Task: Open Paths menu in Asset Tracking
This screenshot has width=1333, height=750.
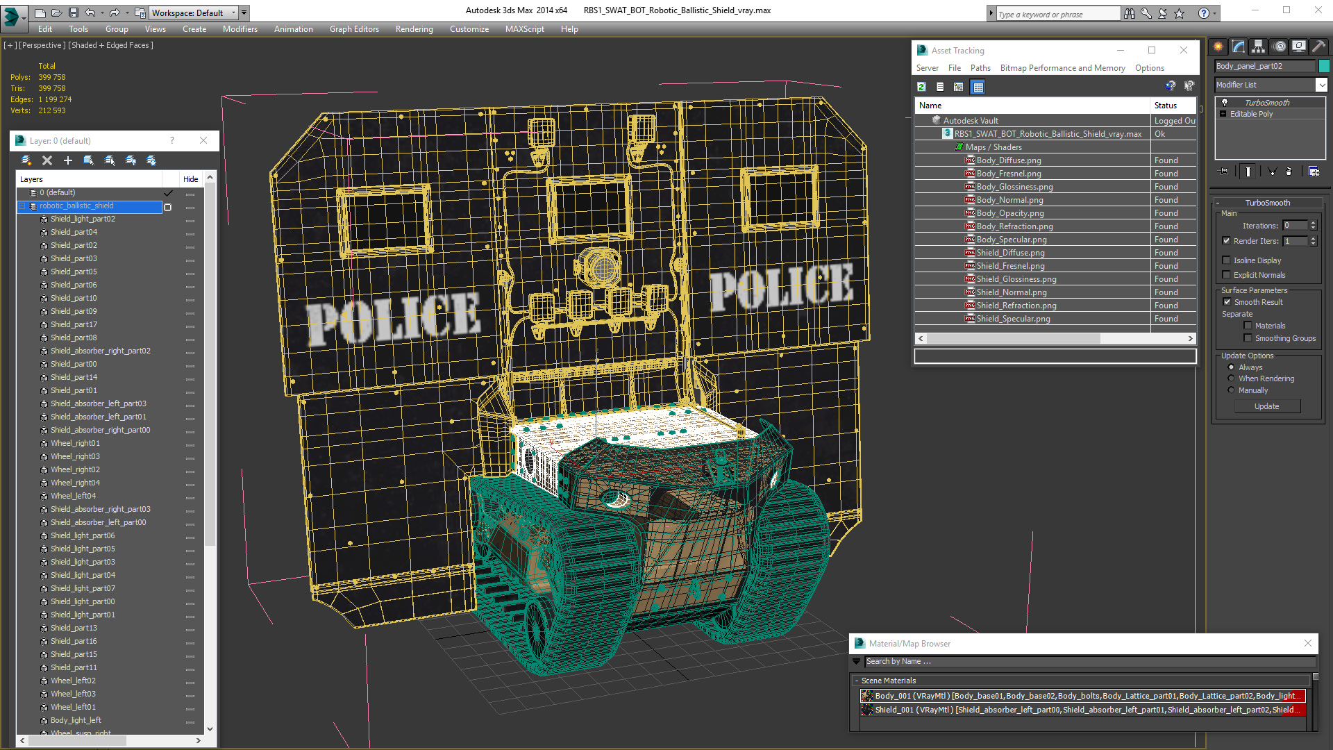Action: pyautogui.click(x=980, y=68)
